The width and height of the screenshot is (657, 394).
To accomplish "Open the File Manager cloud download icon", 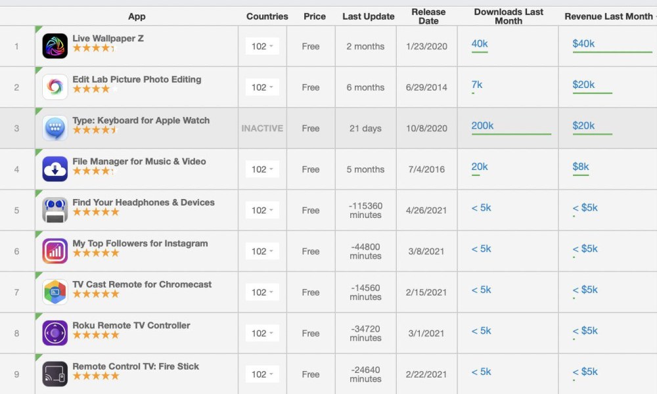I will point(55,169).
